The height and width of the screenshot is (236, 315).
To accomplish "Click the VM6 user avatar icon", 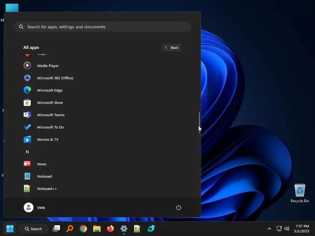I will tap(29, 207).
